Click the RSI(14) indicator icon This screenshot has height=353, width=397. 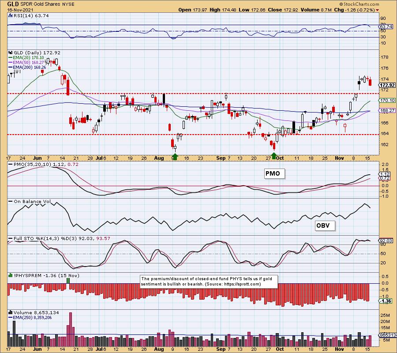(x=11, y=15)
